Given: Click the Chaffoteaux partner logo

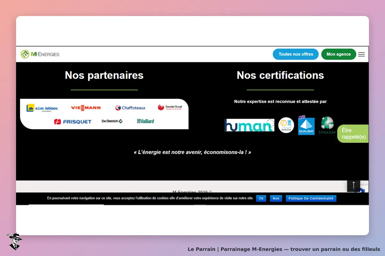Looking at the screenshot, I should click(x=130, y=108).
